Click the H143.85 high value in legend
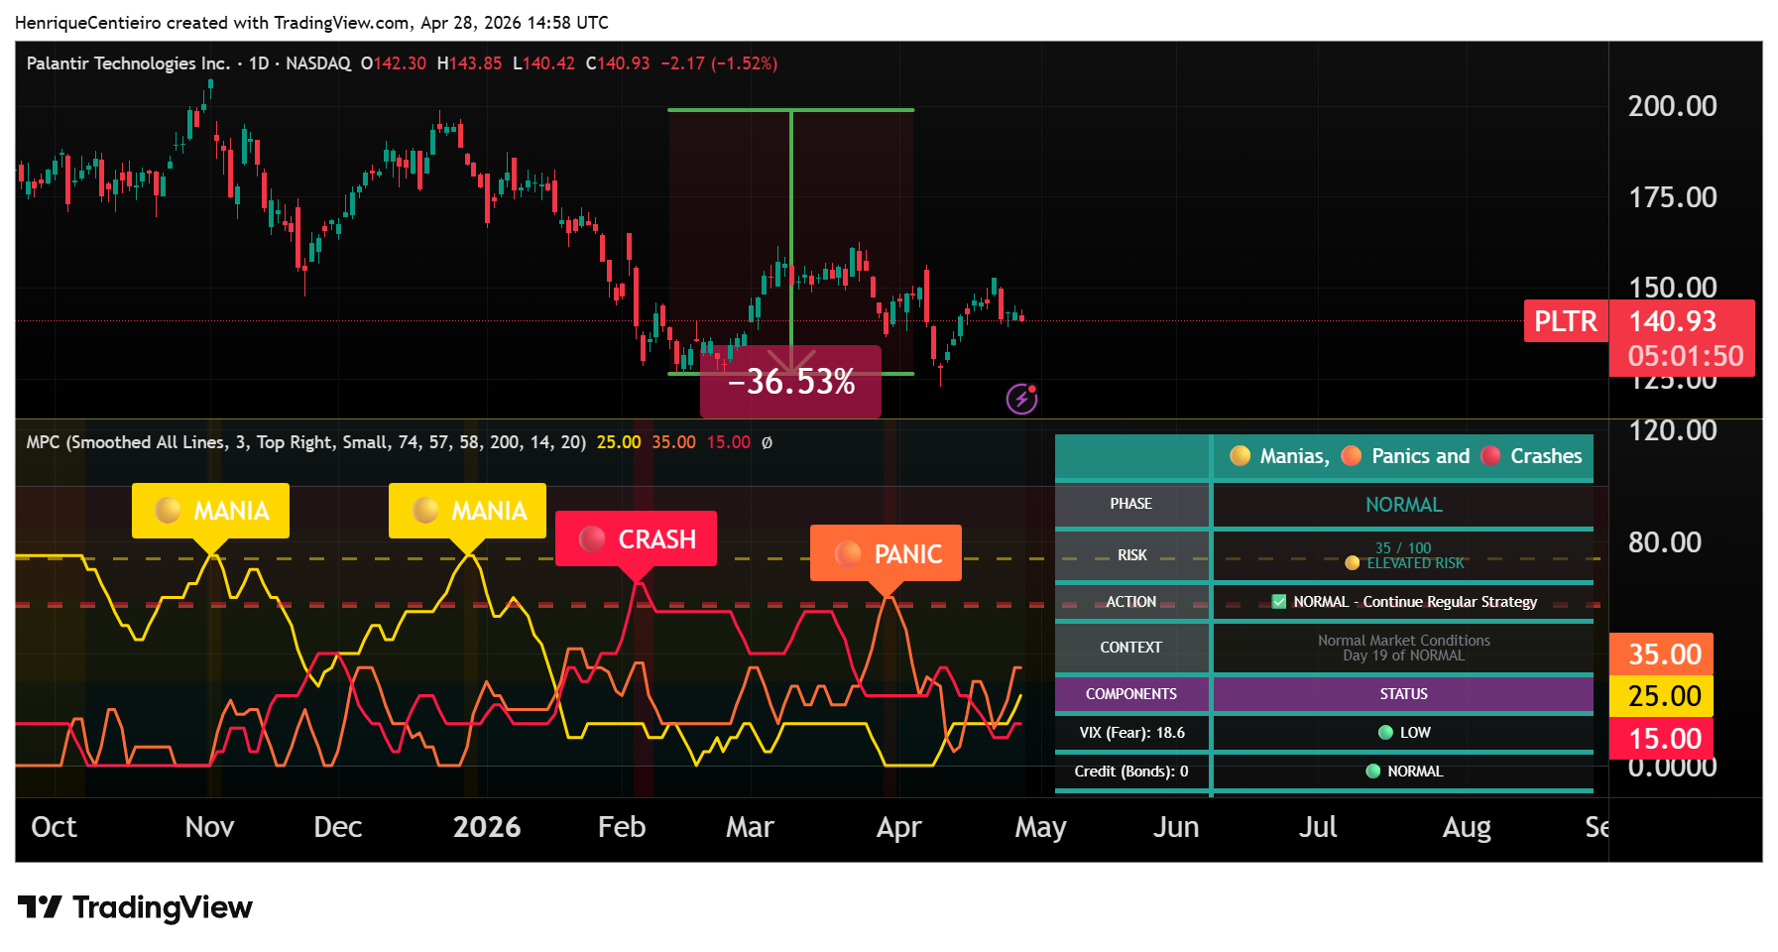 (x=469, y=63)
